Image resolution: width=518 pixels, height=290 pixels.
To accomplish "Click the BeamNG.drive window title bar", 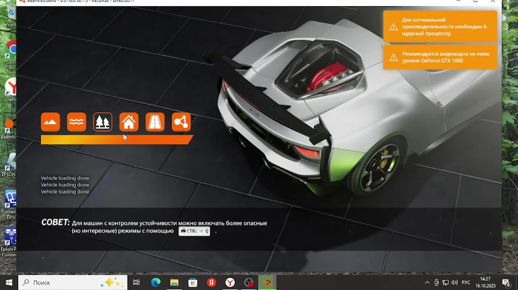I will [258, 2].
